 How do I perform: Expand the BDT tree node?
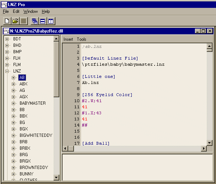coord(7,39)
